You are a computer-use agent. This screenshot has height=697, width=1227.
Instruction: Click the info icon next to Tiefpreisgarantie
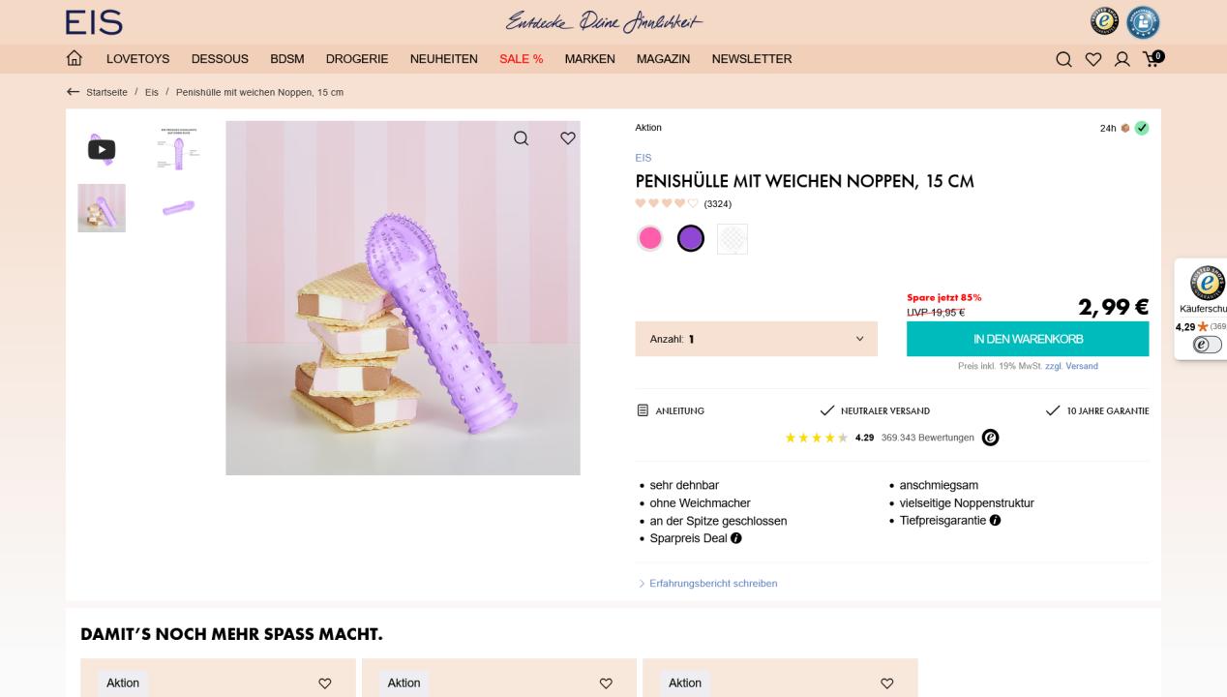(x=995, y=521)
